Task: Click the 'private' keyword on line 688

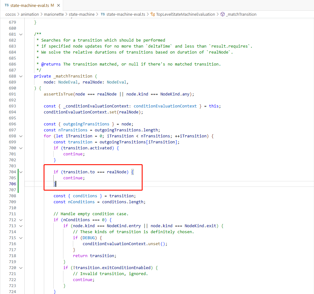Action: pyautogui.click(x=43, y=76)
